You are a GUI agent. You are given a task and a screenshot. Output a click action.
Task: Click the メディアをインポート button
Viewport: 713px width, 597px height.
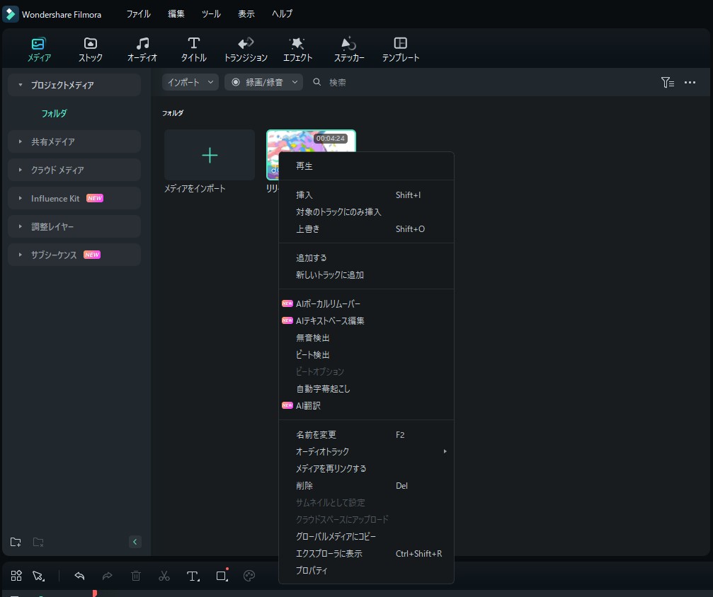pyautogui.click(x=210, y=156)
